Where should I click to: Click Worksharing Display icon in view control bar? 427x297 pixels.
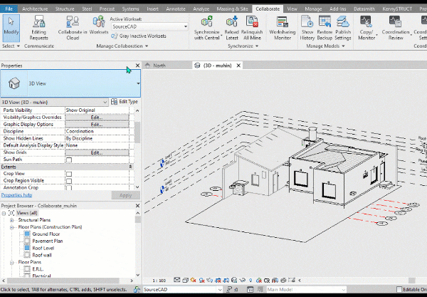(259, 280)
